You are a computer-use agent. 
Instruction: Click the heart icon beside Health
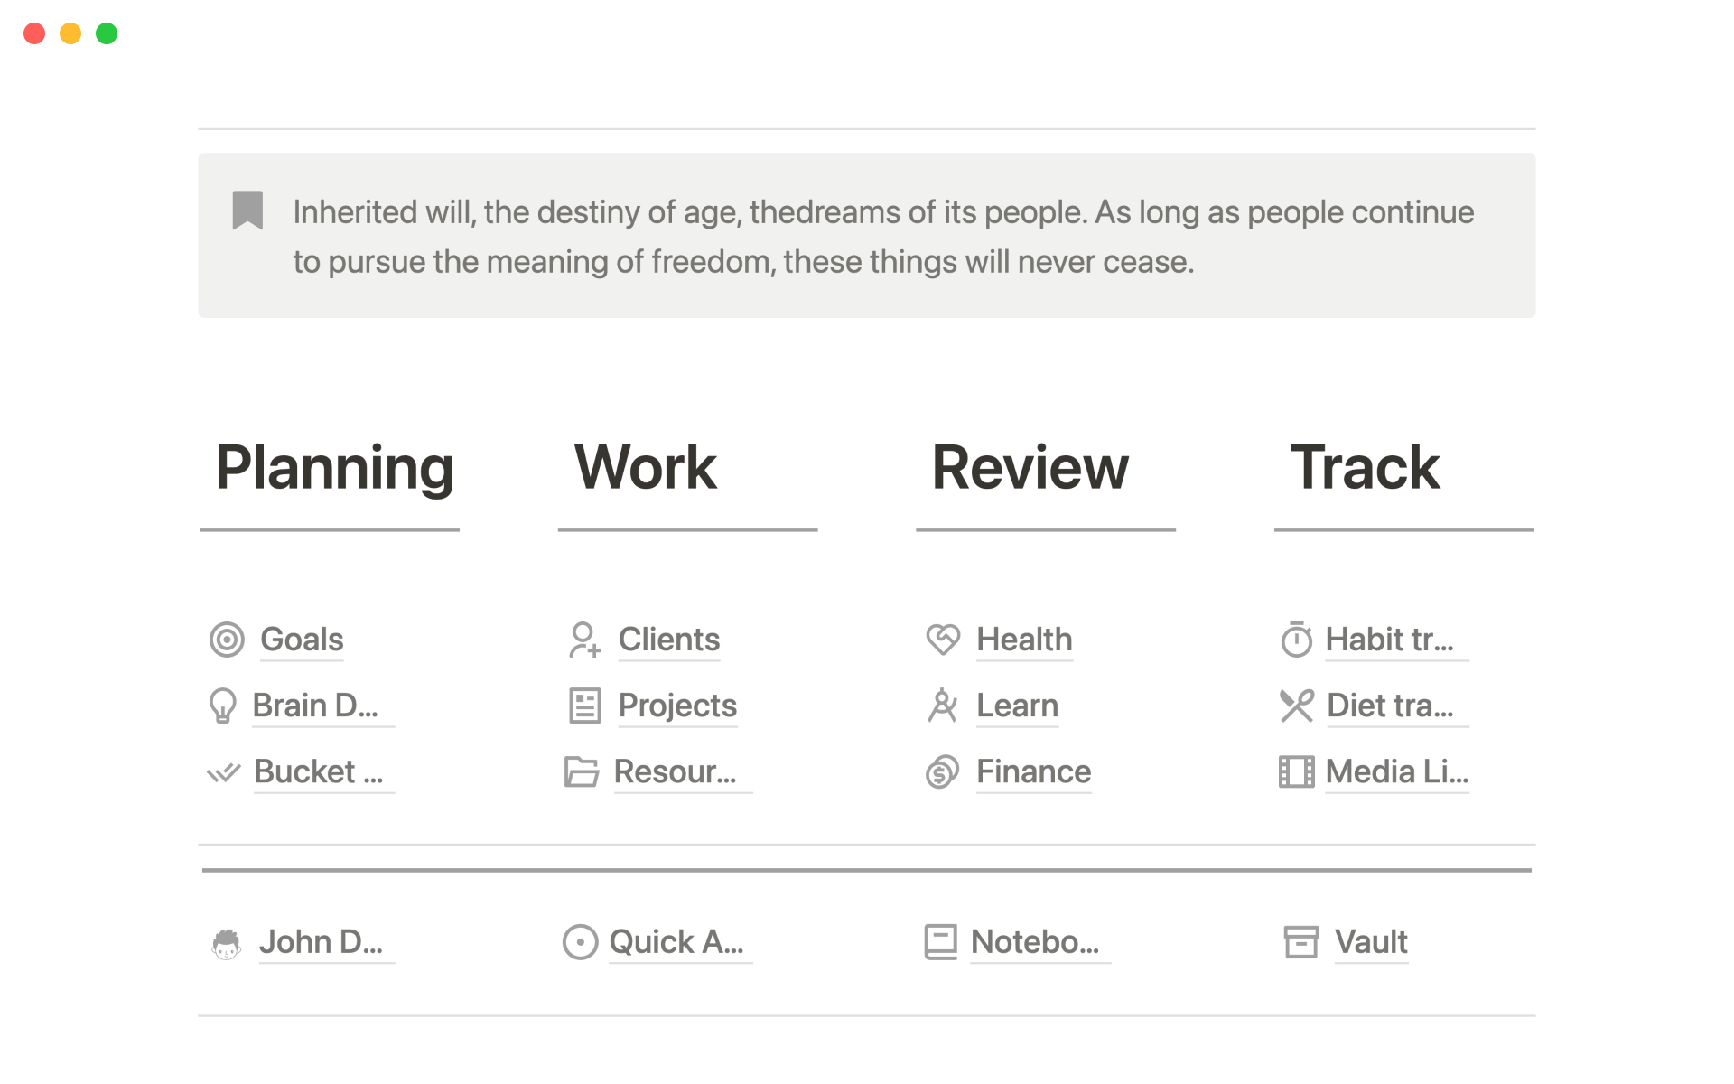(942, 640)
